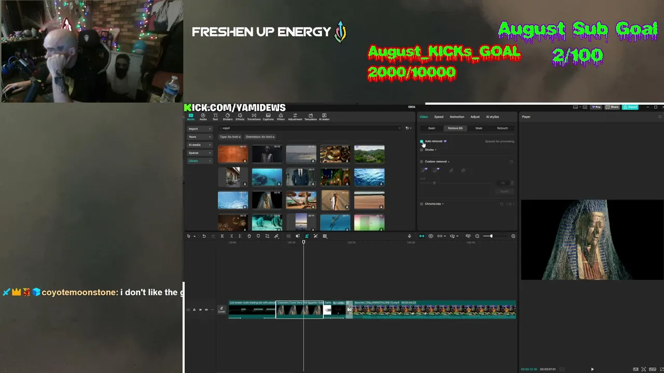Expand the Spaces section in sidebar
664x373 pixels.
pyautogui.click(x=200, y=153)
